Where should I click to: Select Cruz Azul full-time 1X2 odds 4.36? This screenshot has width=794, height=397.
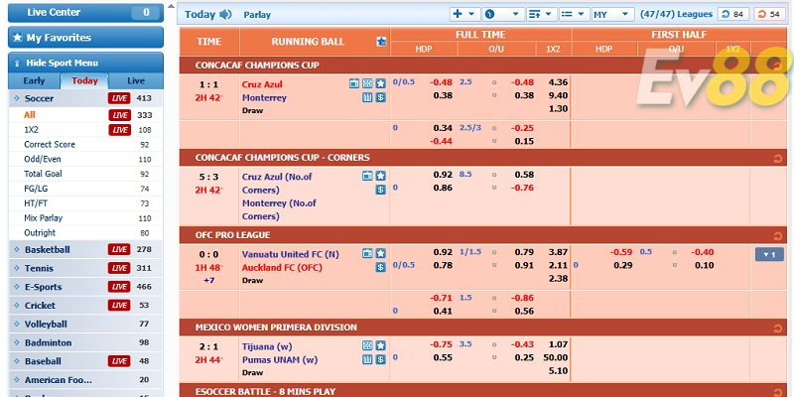(x=558, y=82)
